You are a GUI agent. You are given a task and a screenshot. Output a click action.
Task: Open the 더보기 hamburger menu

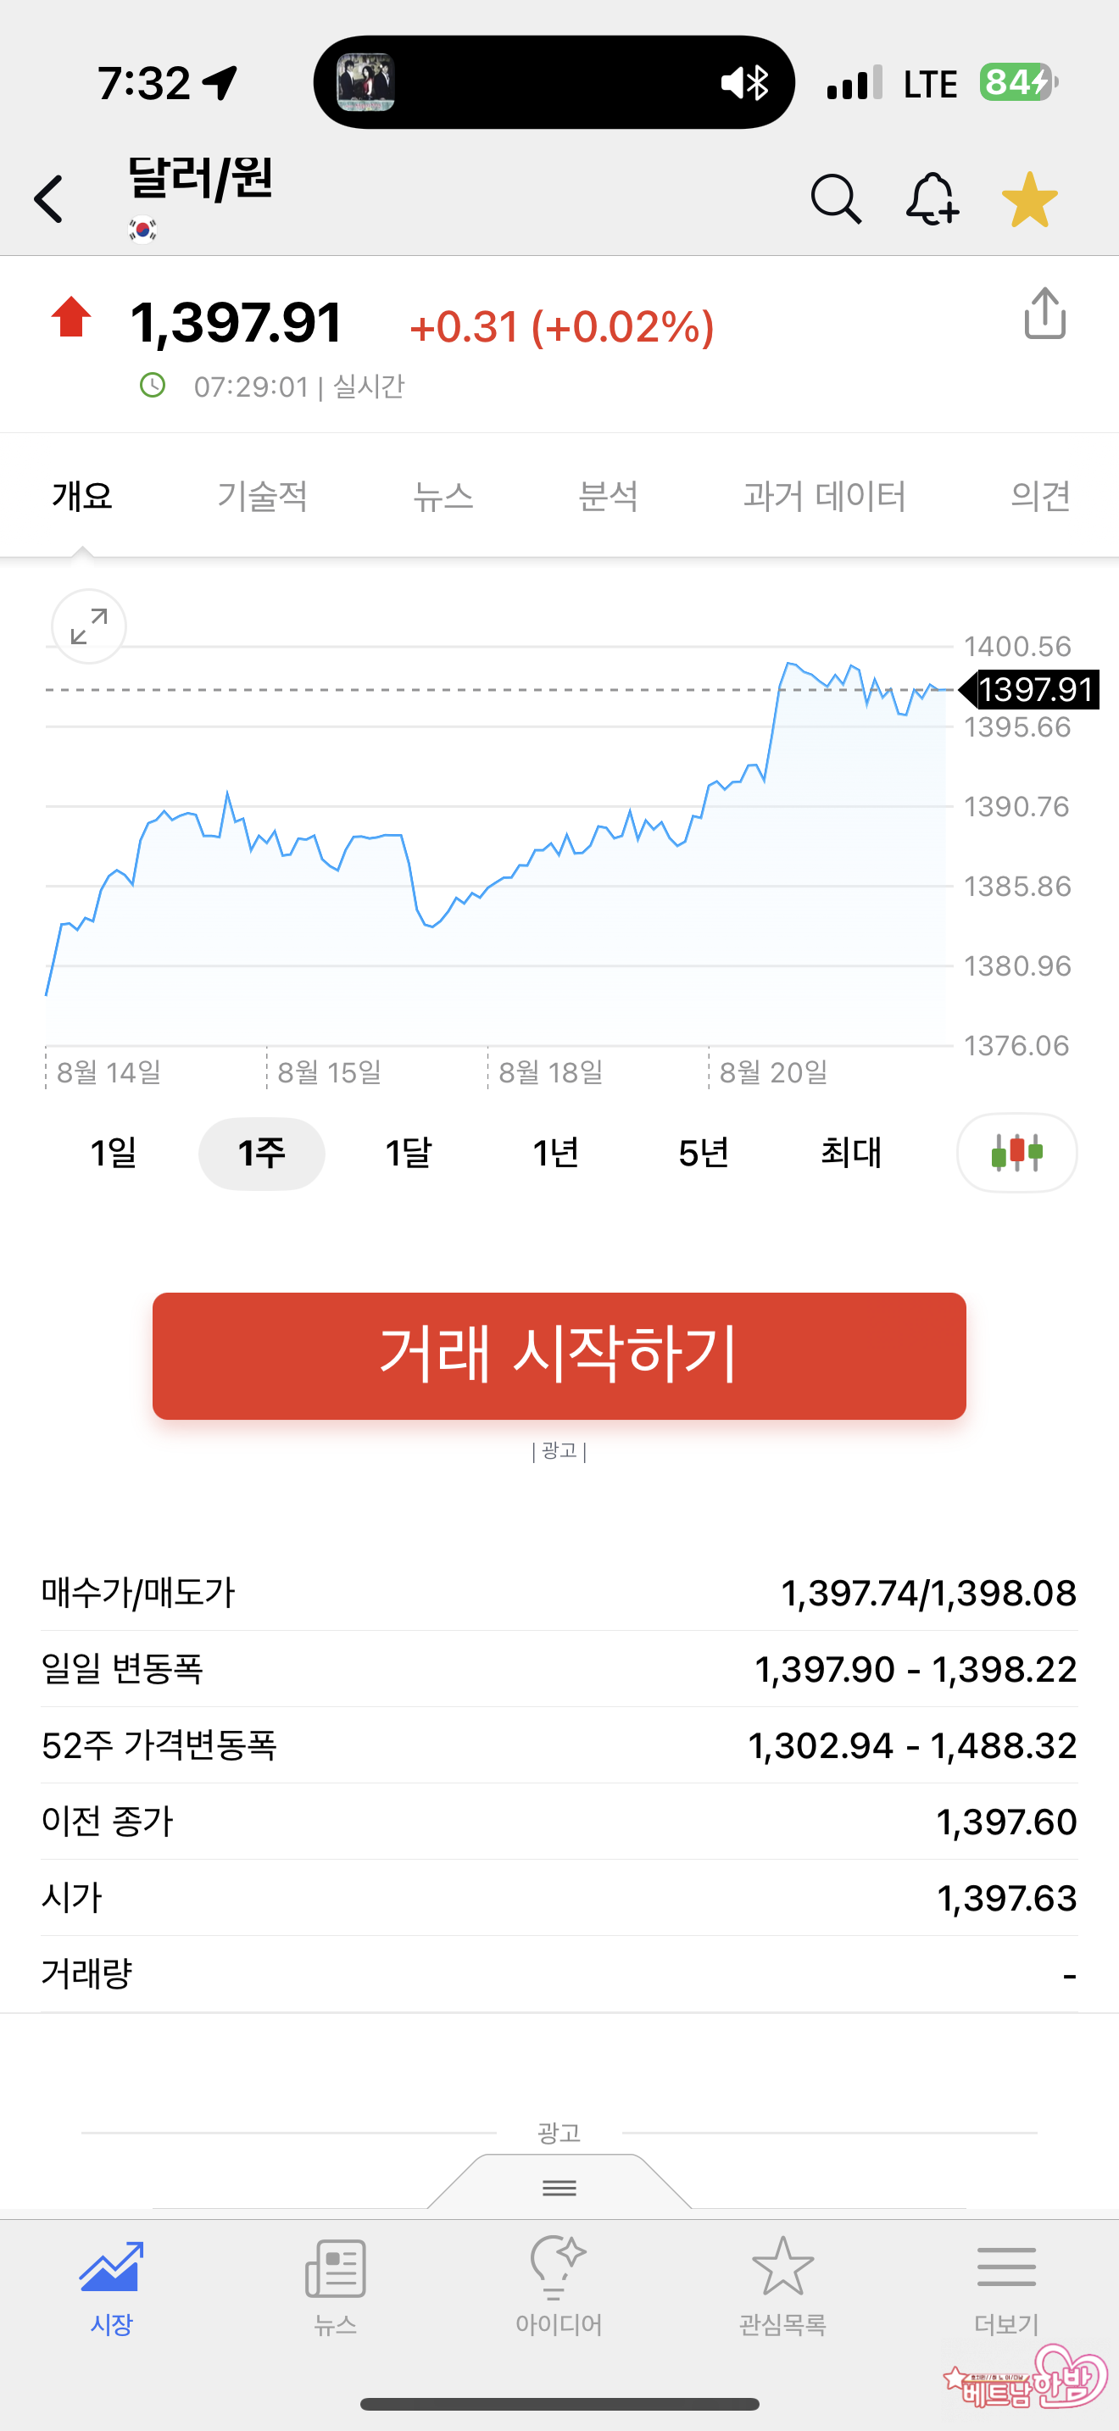[x=1005, y=2284]
